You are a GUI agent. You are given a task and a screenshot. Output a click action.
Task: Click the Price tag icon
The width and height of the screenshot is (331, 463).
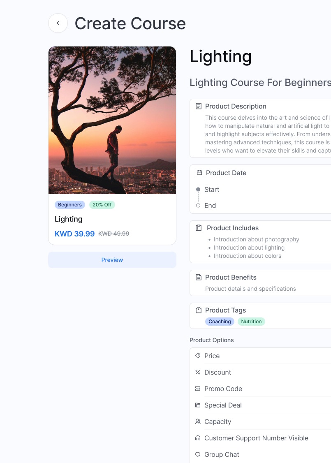(x=198, y=356)
